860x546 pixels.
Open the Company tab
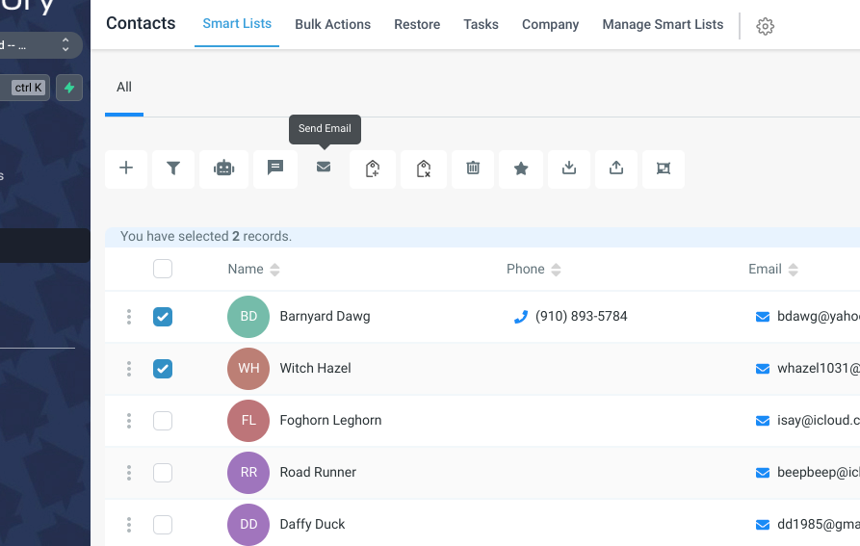[x=551, y=25]
